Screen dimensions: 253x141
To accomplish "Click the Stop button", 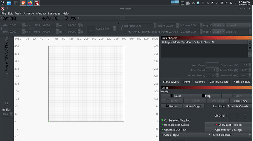I will point(206,96).
